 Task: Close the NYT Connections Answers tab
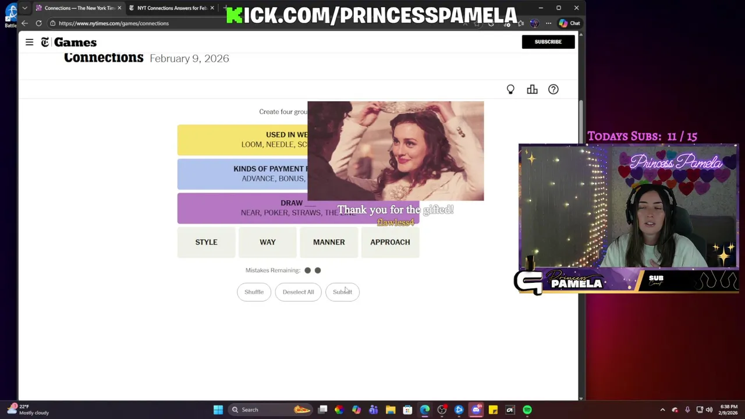(x=212, y=8)
